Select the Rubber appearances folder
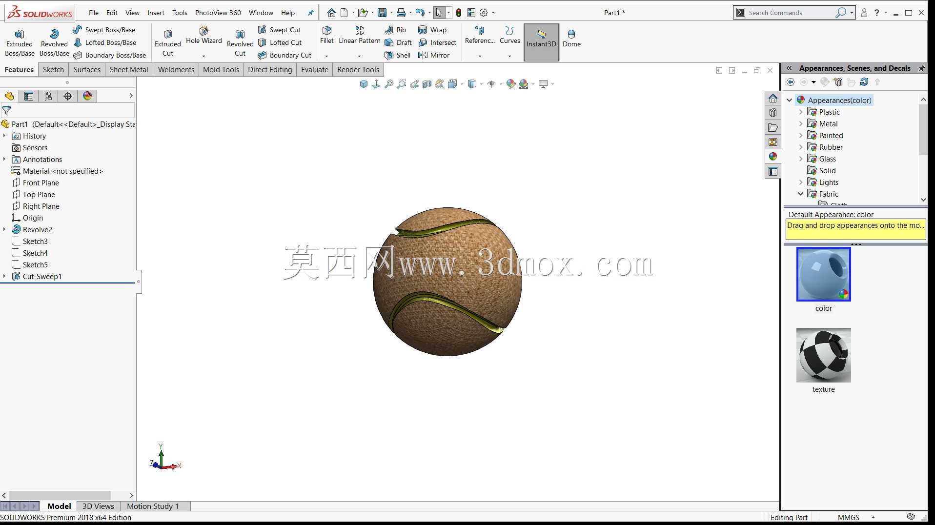Screen dimensions: 935x525 click(x=831, y=147)
